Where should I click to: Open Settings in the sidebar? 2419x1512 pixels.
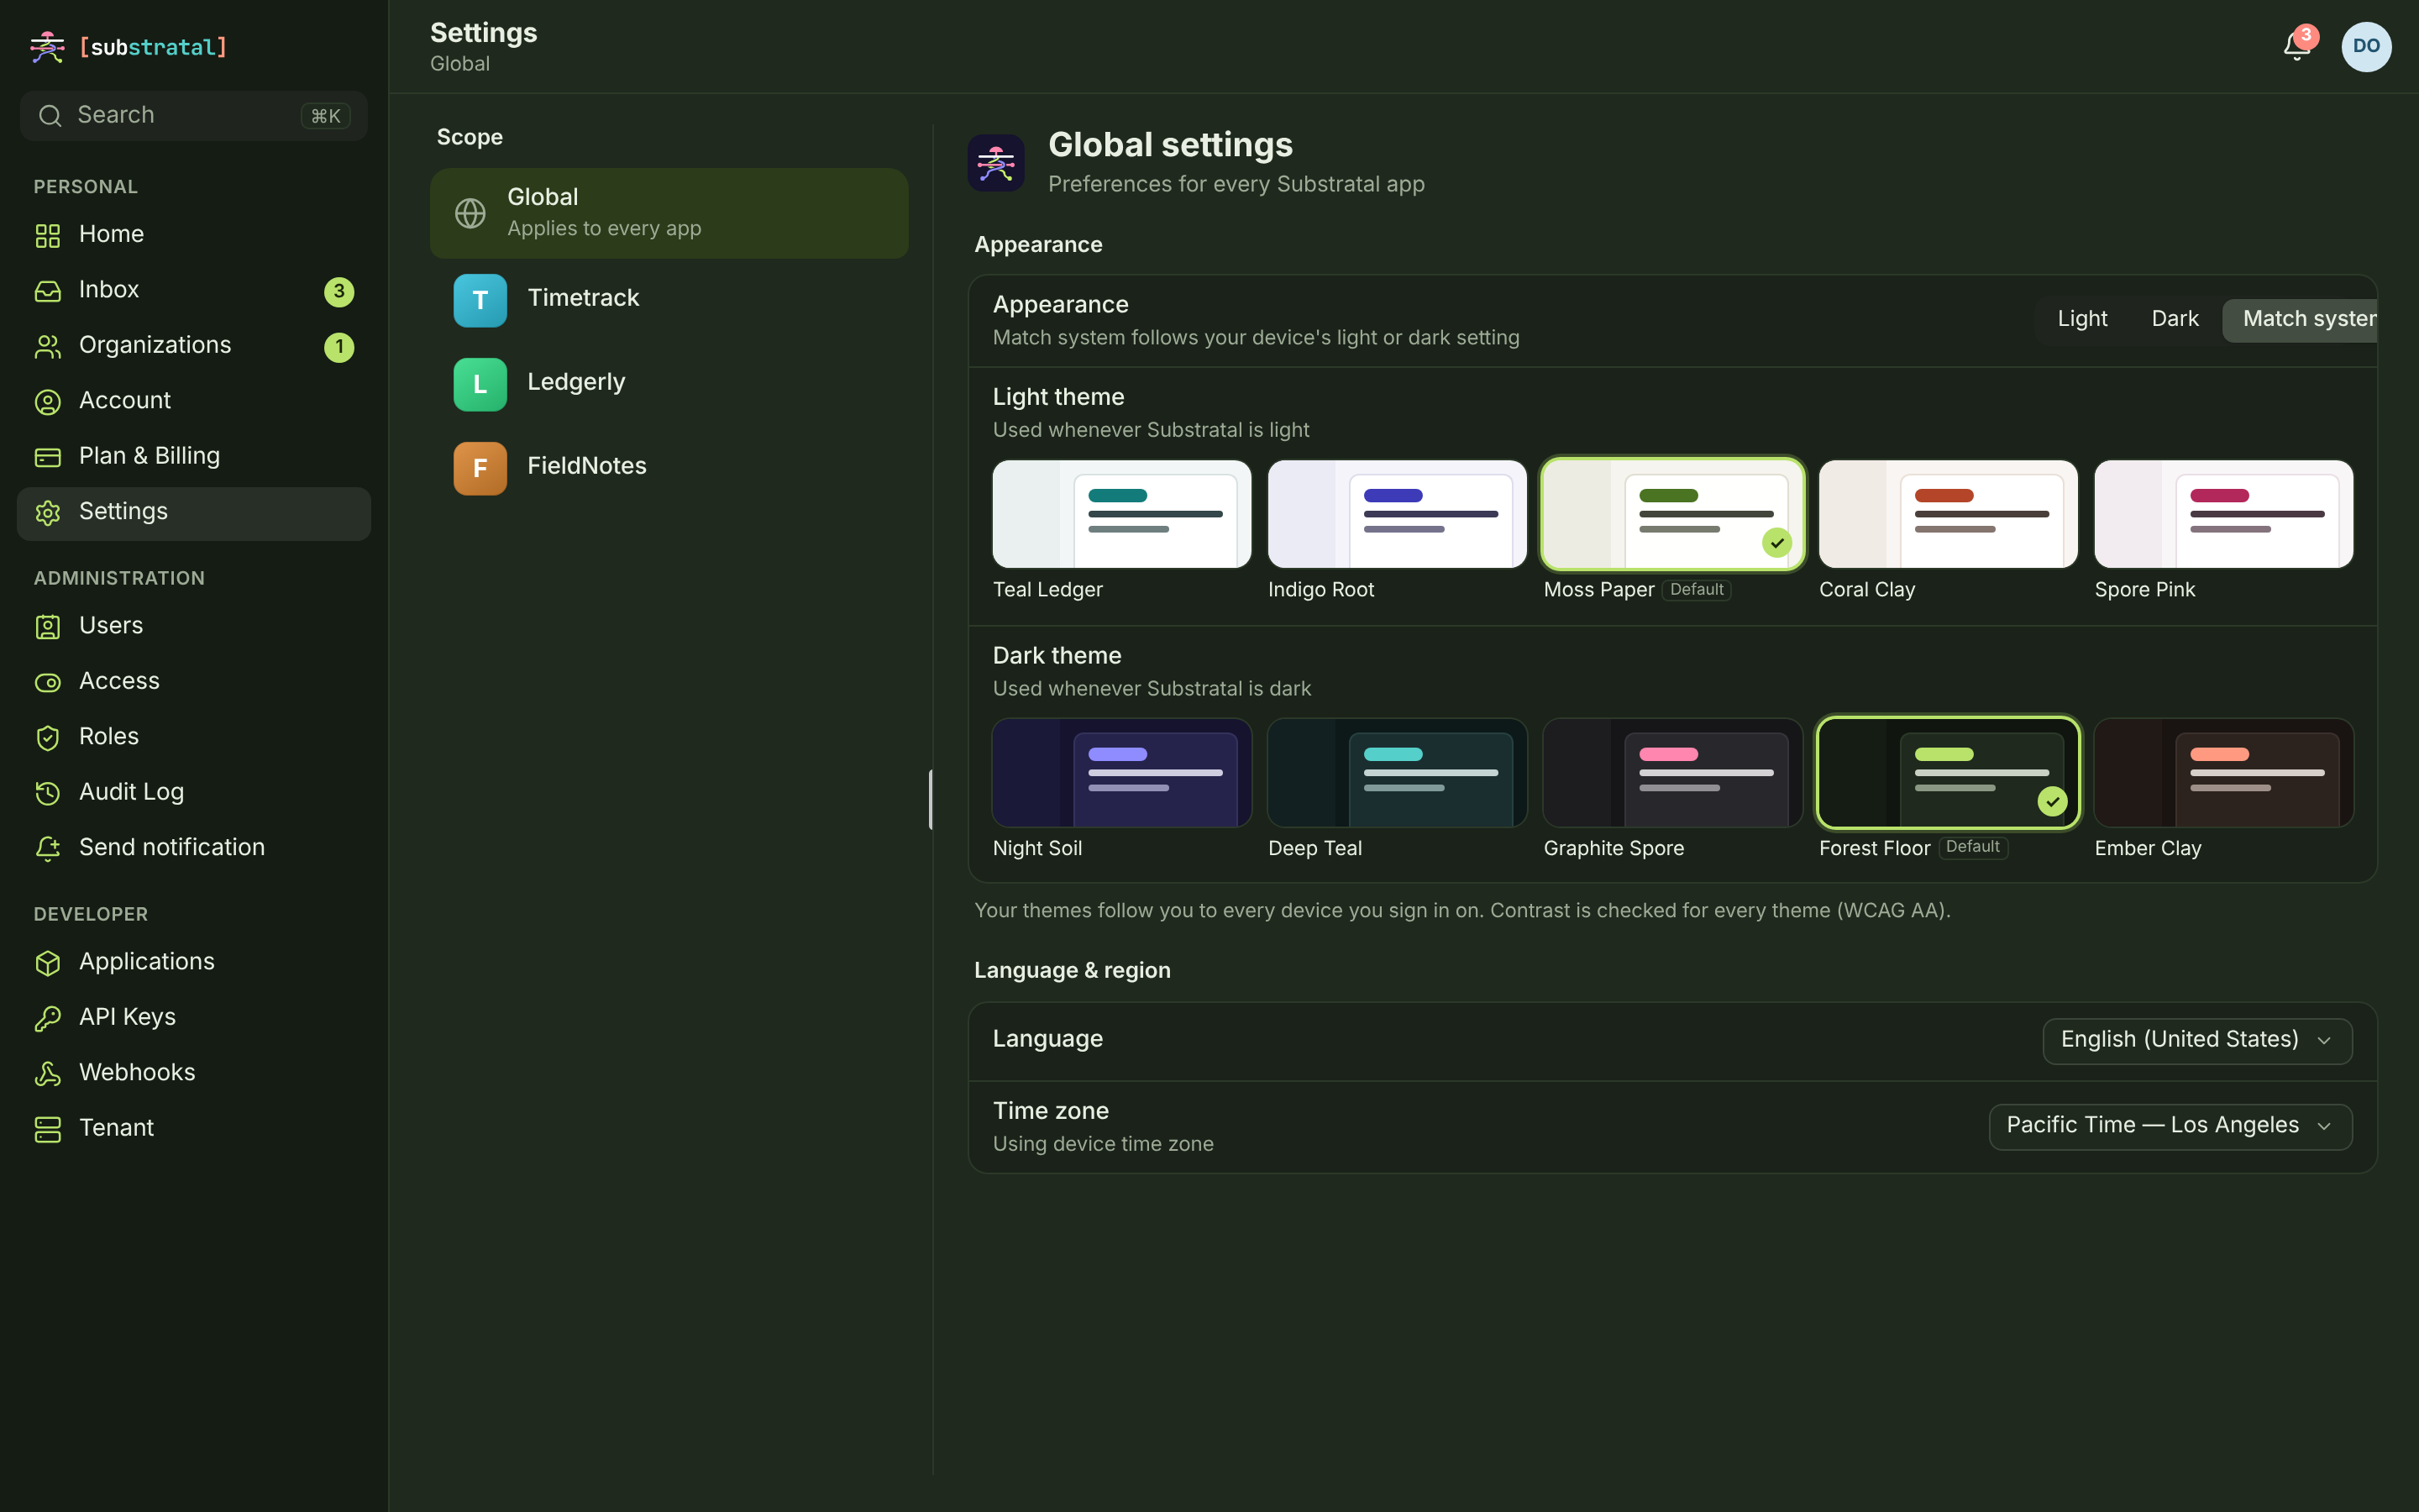194,513
